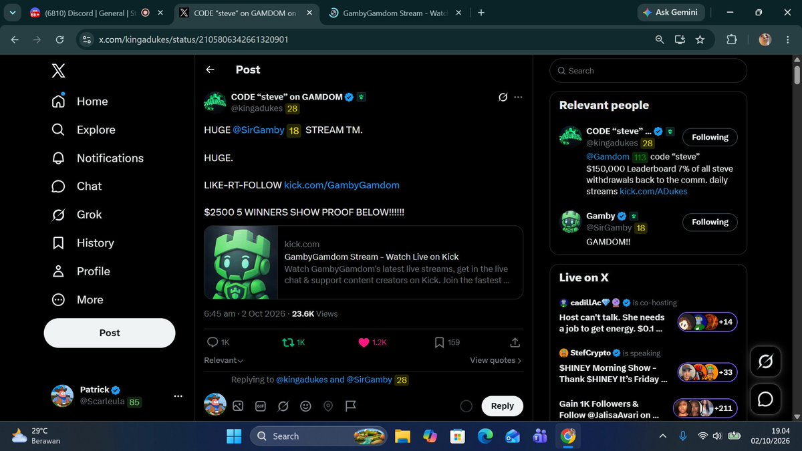Click the Ask Gemini button

coord(670,12)
